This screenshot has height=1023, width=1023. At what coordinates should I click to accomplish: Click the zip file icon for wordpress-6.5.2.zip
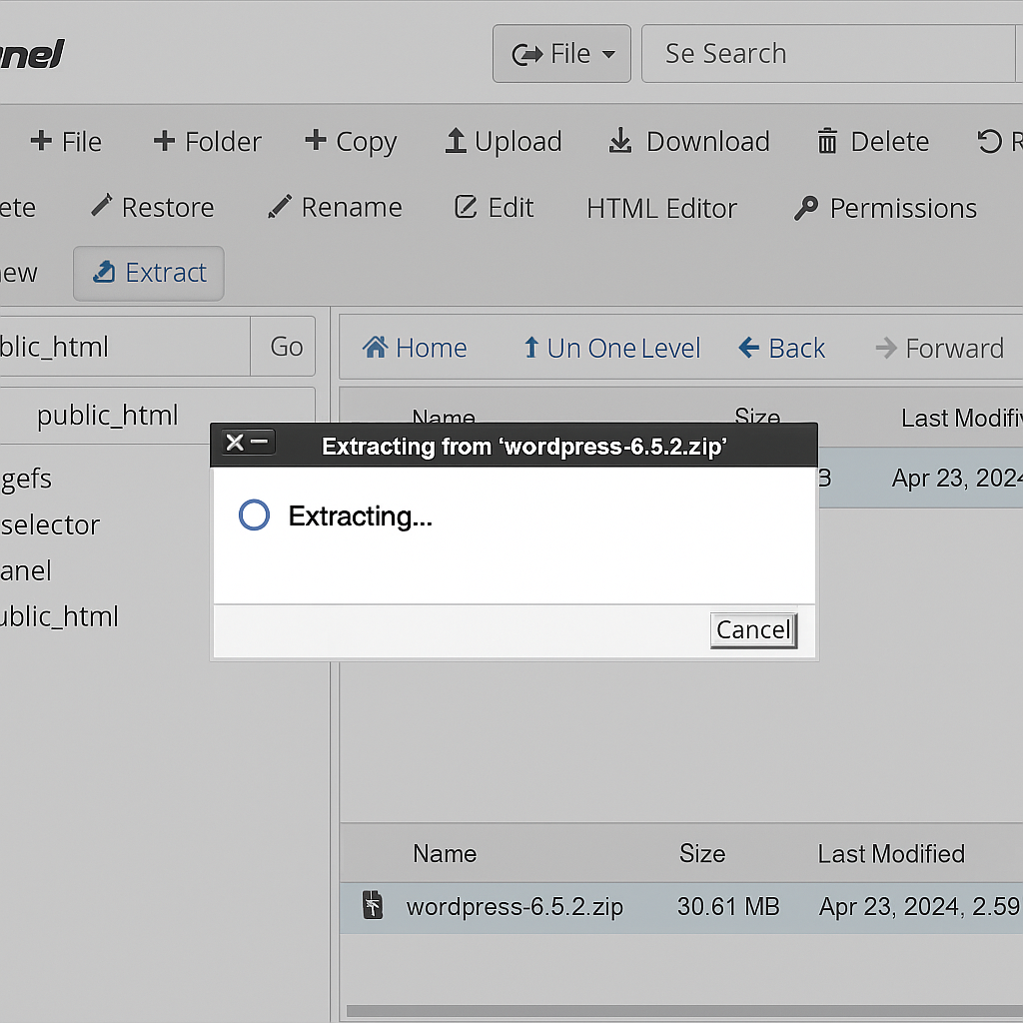(373, 905)
